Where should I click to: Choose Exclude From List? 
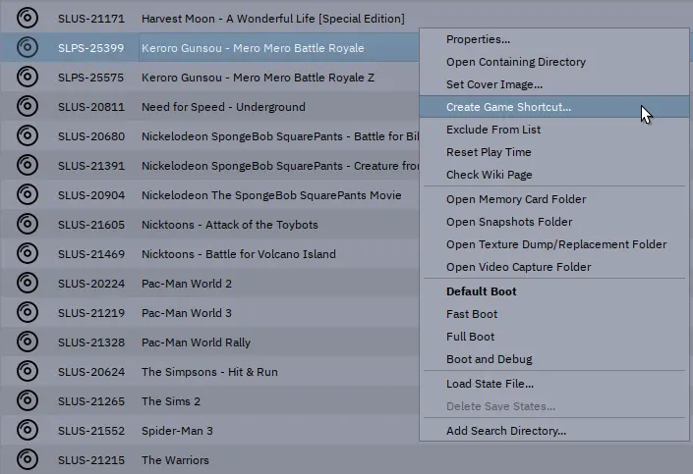pyautogui.click(x=554, y=130)
